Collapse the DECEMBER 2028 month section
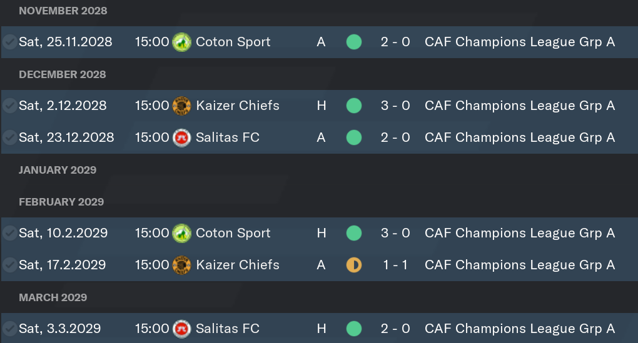 (x=63, y=74)
